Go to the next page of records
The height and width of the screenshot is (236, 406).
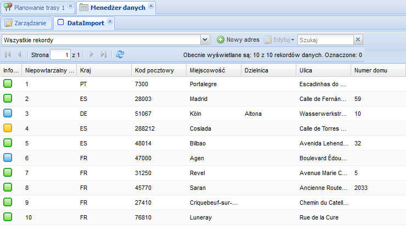coord(92,55)
